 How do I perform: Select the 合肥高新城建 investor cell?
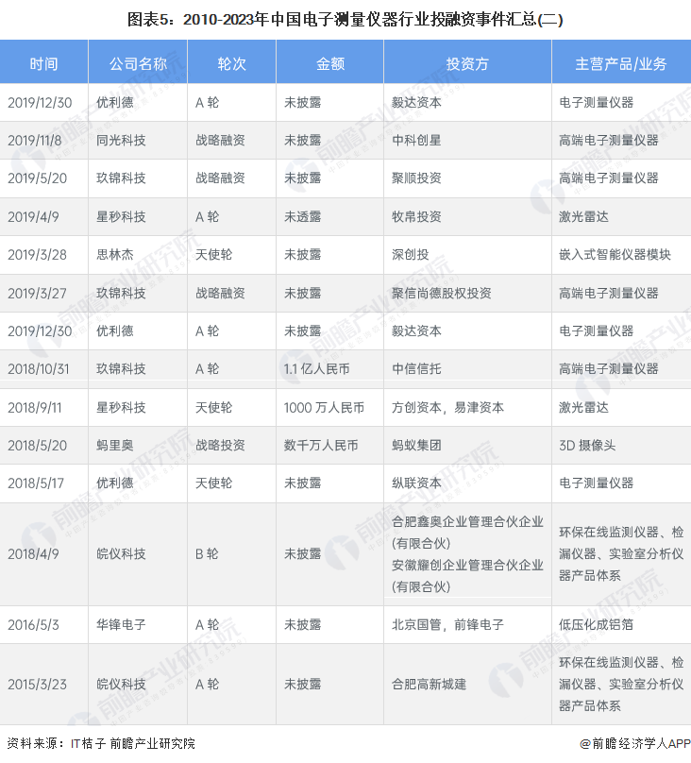(x=429, y=684)
